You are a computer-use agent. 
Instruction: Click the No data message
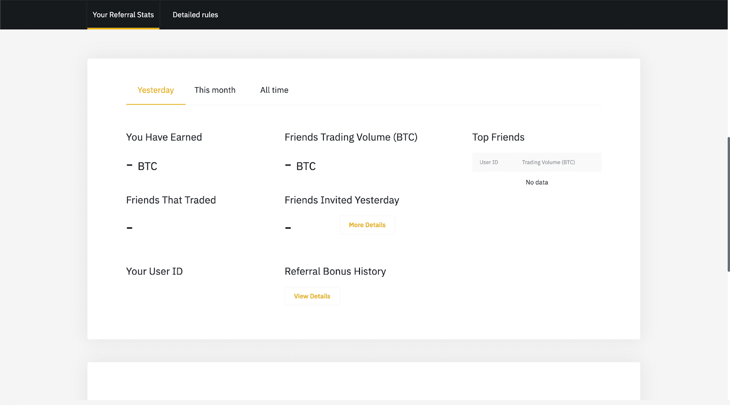(537, 183)
